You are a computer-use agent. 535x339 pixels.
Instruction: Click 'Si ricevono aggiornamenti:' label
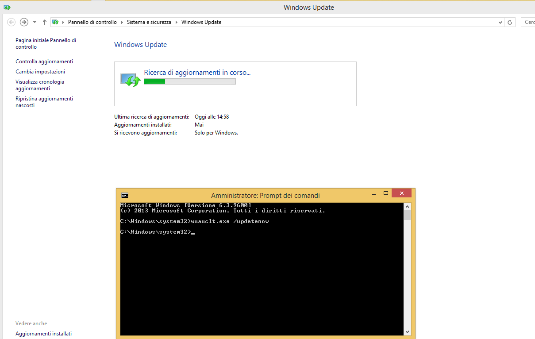coord(146,133)
